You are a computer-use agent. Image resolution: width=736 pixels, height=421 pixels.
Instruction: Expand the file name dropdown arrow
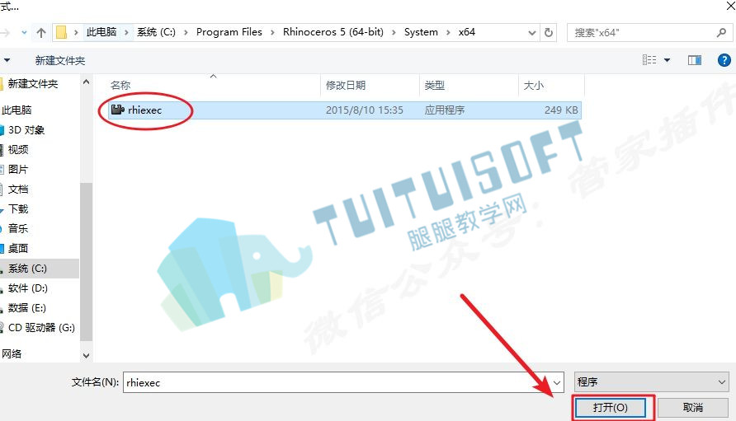click(x=557, y=382)
